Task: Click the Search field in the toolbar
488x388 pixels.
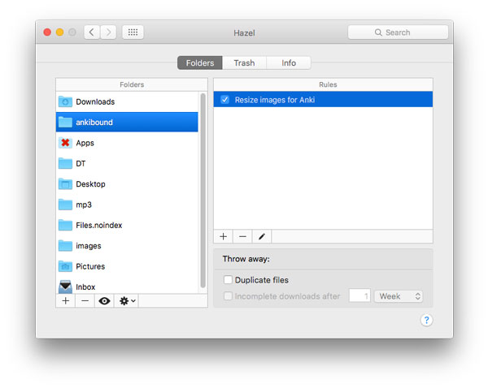Action: (x=398, y=32)
